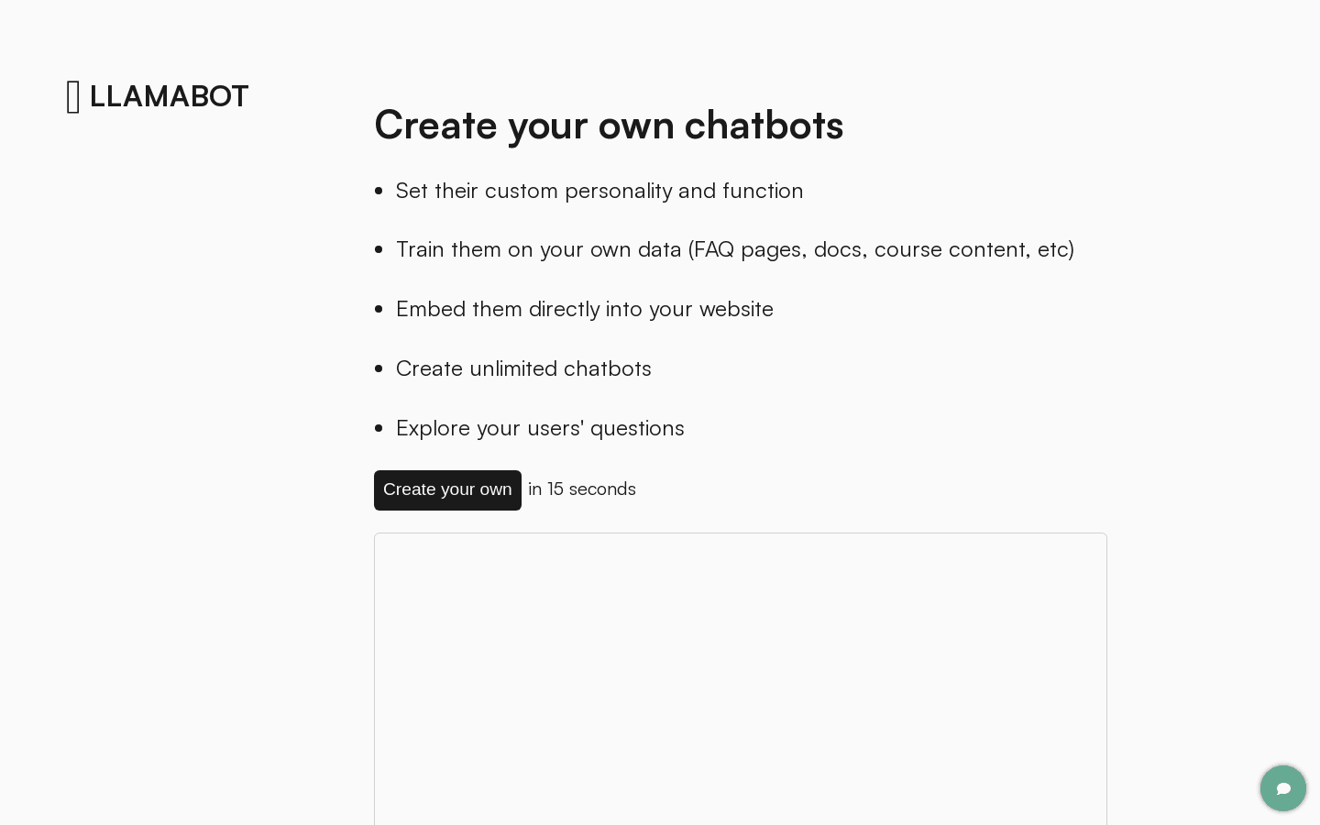Click the bullet dot before "Embed them directly"
Viewport: 1320px width, 825px height.
tap(379, 309)
